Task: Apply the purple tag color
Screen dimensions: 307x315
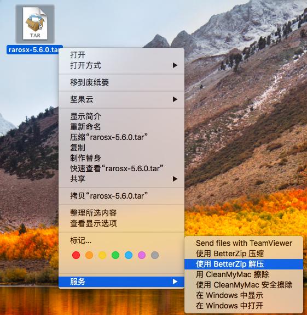Action: pyautogui.click(x=142, y=255)
